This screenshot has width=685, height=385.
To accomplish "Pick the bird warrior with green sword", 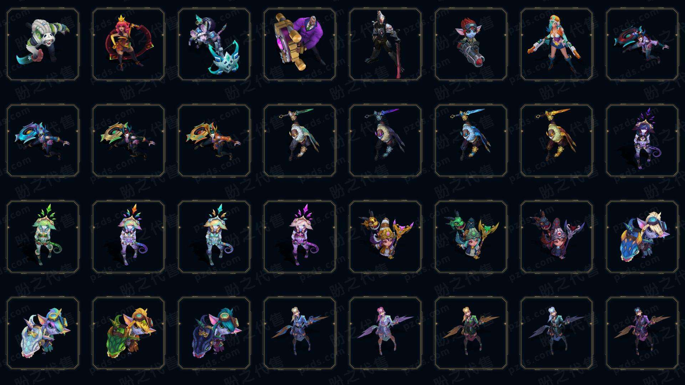I will pos(300,140).
